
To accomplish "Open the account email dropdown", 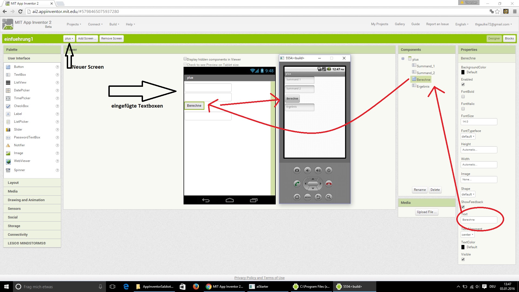I will tap(493, 24).
